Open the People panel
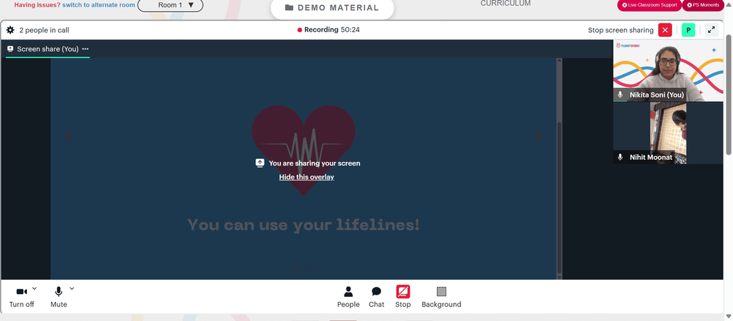The width and height of the screenshot is (733, 321). click(348, 297)
